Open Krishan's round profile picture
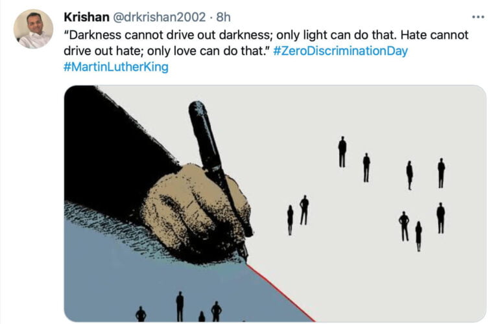This screenshot has width=498, height=324. [33, 29]
